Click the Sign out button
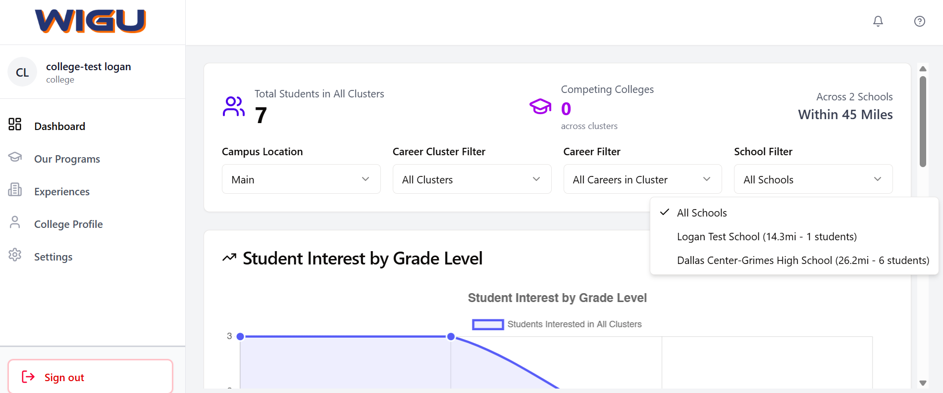 tap(91, 377)
